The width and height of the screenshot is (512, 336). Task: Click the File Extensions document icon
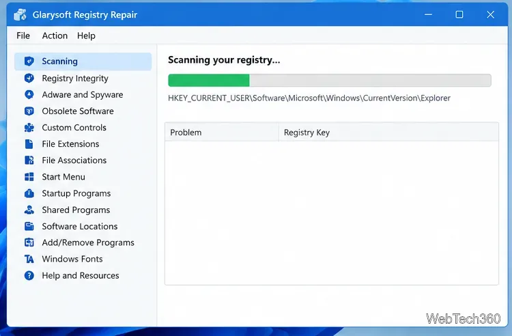(x=29, y=144)
